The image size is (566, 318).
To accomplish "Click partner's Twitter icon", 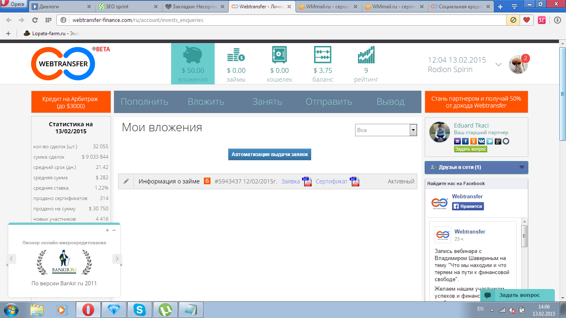I will point(490,141).
